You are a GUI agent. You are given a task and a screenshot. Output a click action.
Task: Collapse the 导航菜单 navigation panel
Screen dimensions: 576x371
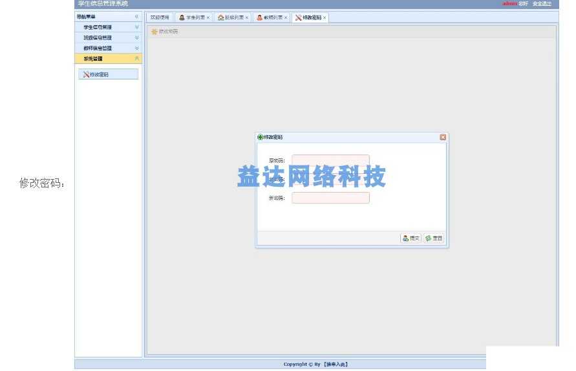pyautogui.click(x=136, y=17)
